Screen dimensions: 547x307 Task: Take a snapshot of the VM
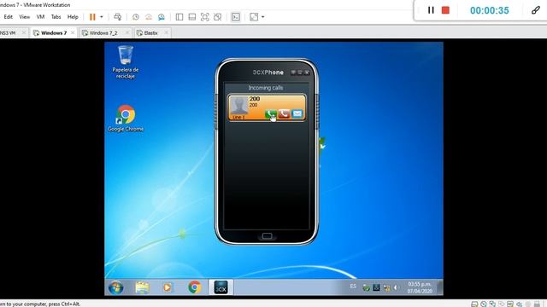coord(136,17)
